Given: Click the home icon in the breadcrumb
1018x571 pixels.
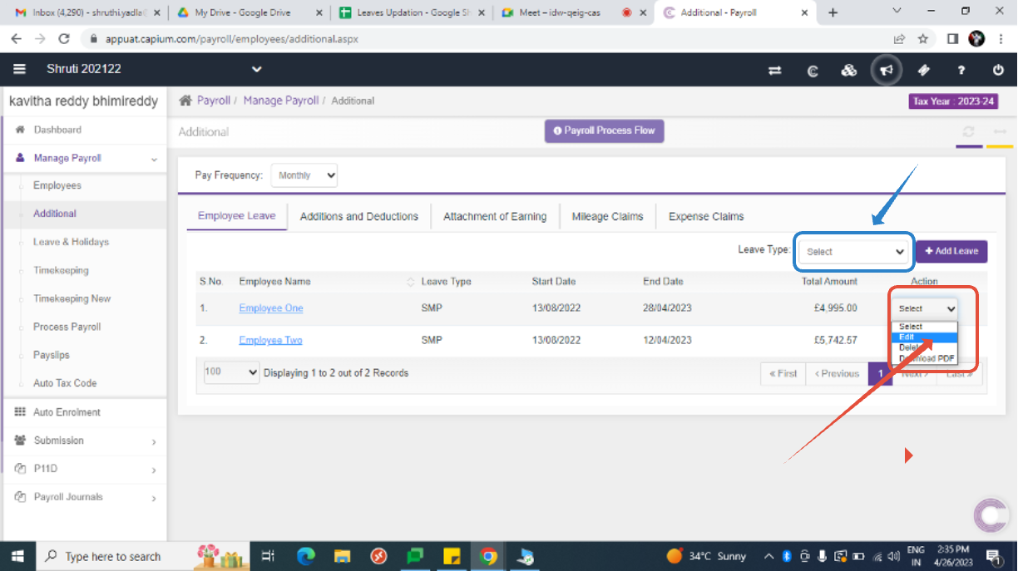Looking at the screenshot, I should (186, 100).
